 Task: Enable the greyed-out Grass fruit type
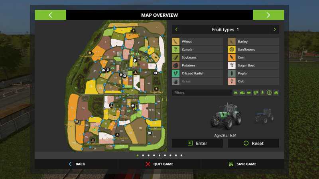197,81
